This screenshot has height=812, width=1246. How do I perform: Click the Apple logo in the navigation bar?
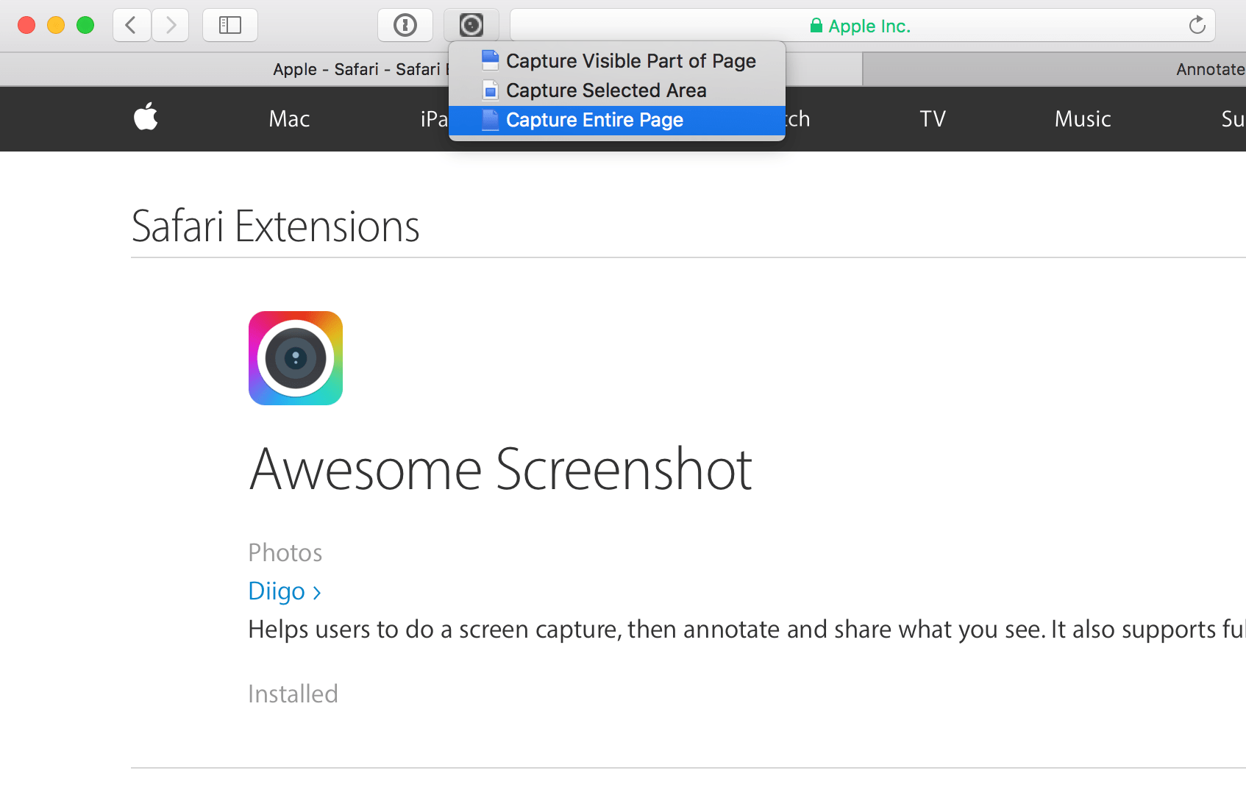click(146, 118)
